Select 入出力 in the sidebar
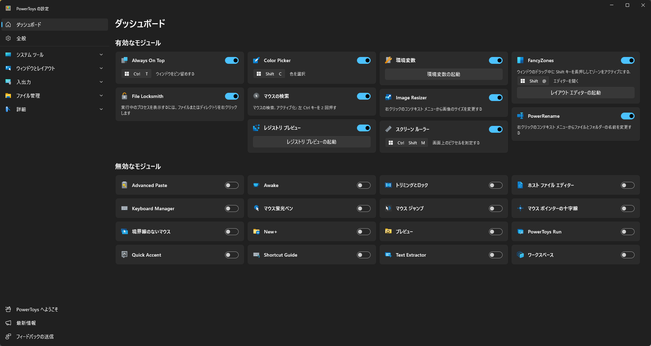The height and width of the screenshot is (346, 651). [x=55, y=82]
